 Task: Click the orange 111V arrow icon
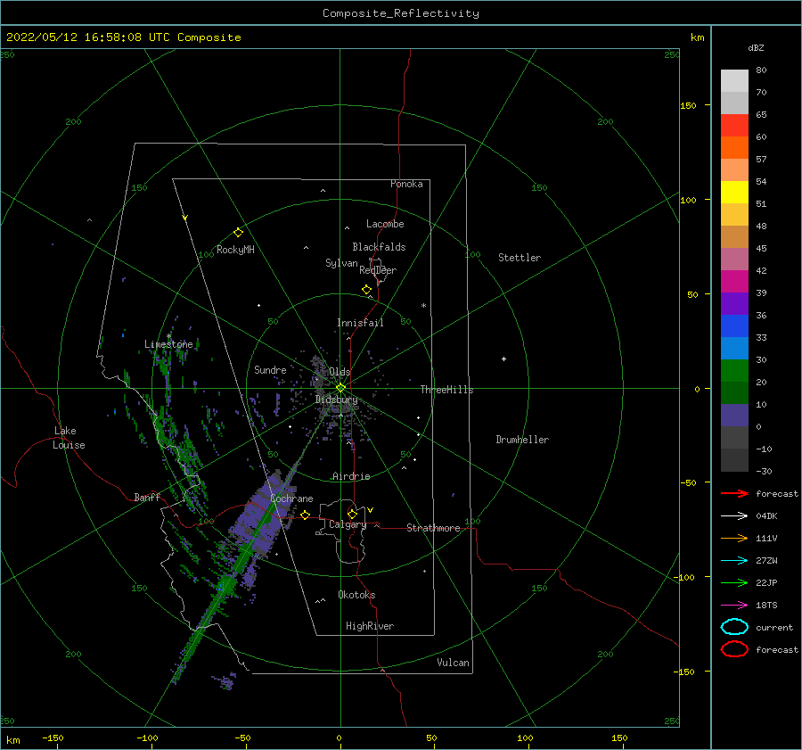(x=734, y=538)
